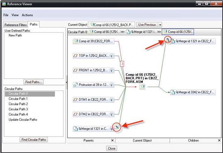Click the Close button
This screenshot has height=153, width=223.
[111, 148]
